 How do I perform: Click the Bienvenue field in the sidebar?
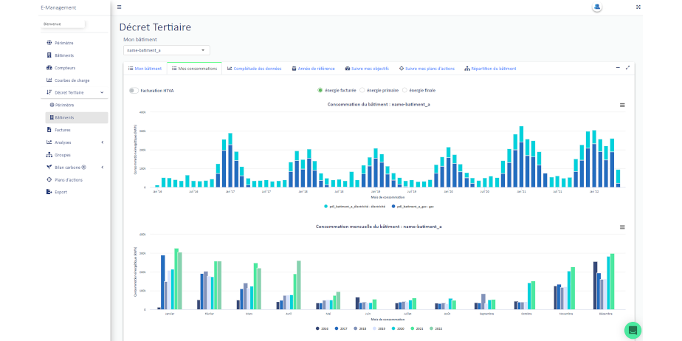click(x=63, y=24)
